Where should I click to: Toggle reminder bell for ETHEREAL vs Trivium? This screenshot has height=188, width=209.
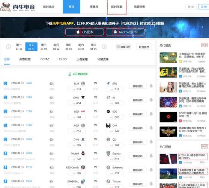[151, 184]
